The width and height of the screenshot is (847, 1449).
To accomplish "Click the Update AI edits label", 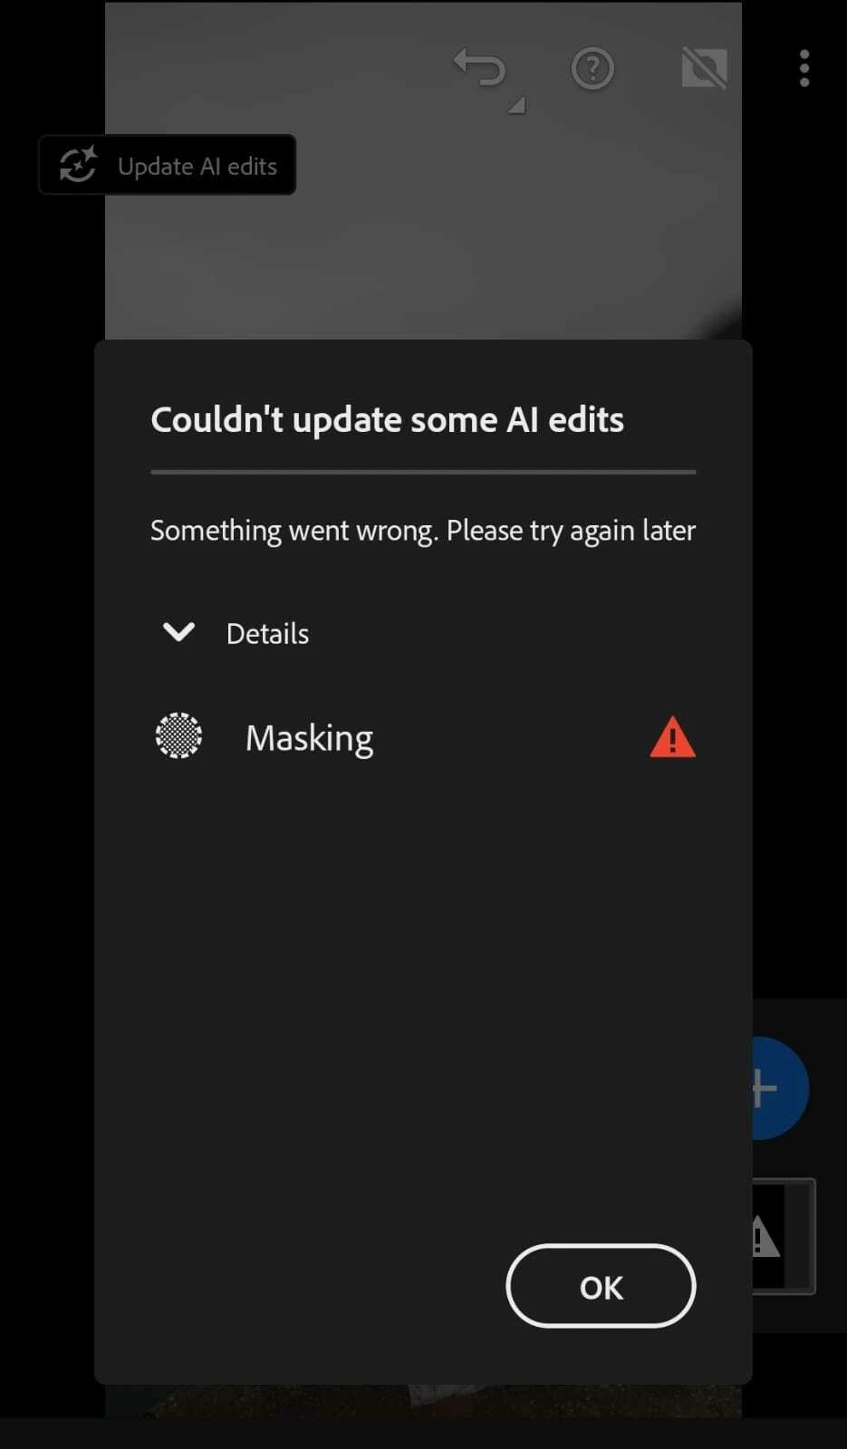I will 197,167.
